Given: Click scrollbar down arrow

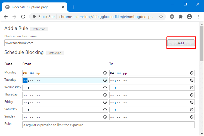Looking at the screenshot, I should tap(202, 134).
